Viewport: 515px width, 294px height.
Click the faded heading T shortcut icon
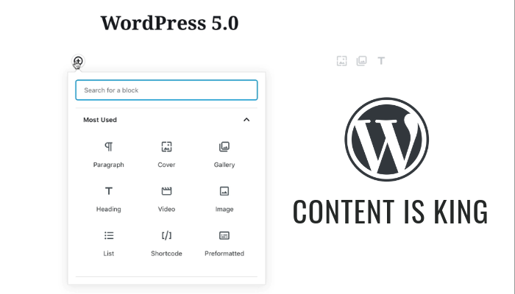381,61
